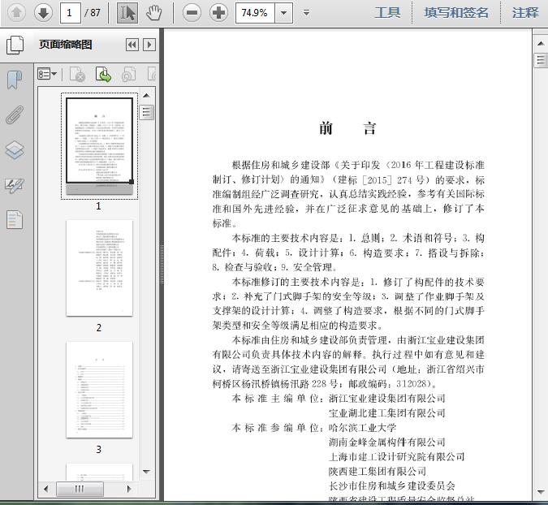Open the 填写和签名 panel
The image size is (548, 505).
tap(456, 12)
